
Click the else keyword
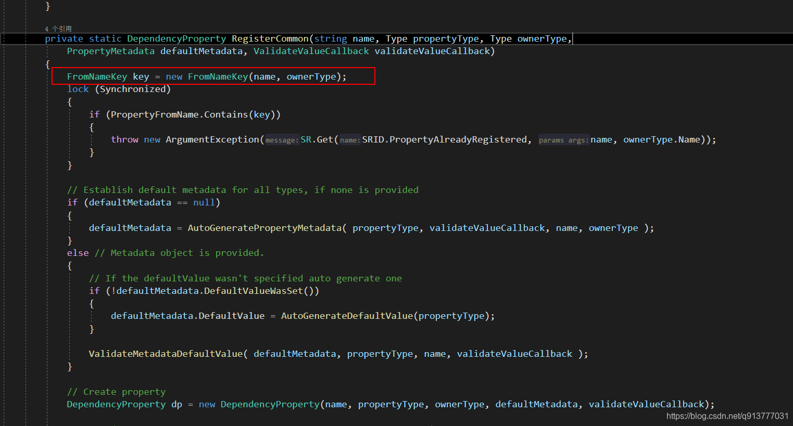[78, 253]
